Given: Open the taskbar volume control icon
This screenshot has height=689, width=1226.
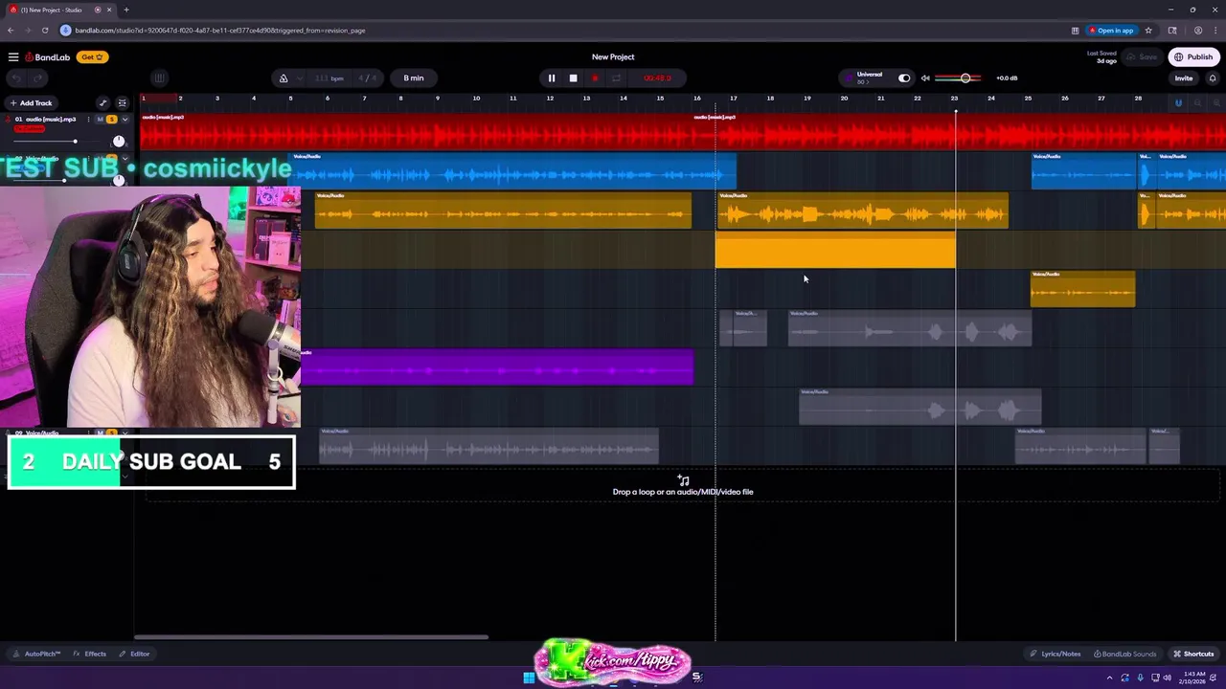Looking at the screenshot, I should 1167,678.
